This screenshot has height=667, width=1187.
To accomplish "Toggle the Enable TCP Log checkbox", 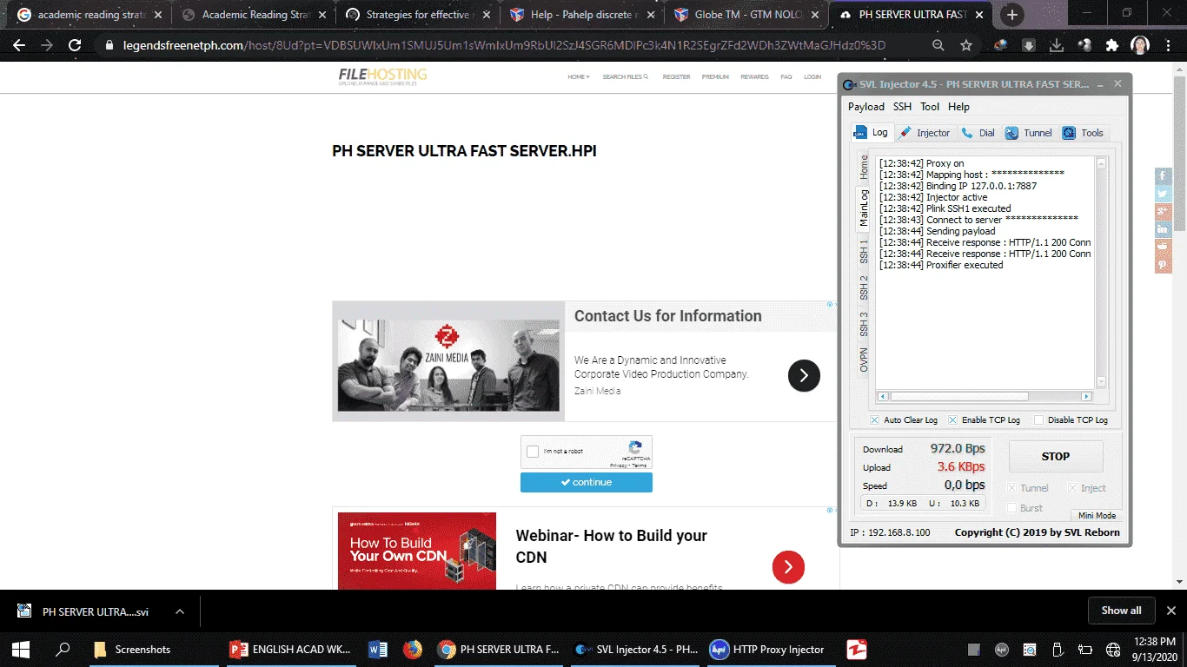I will (x=952, y=420).
